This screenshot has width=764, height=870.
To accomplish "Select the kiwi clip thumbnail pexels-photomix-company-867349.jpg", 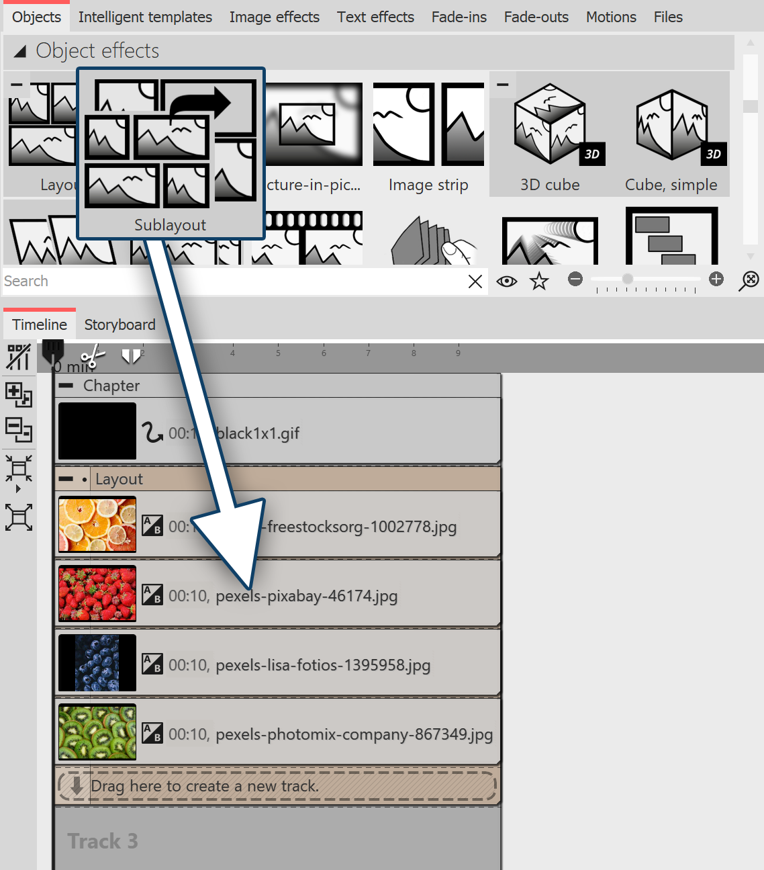I will click(97, 732).
